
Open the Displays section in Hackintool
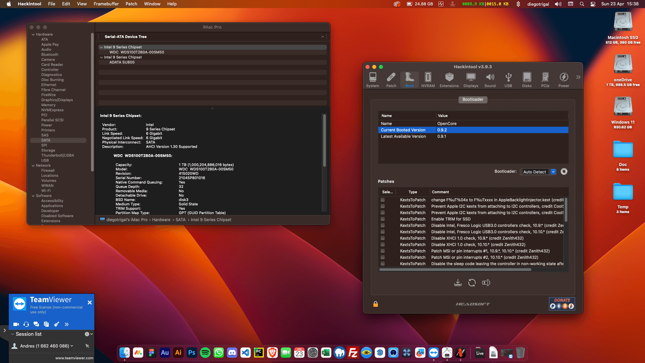point(471,80)
